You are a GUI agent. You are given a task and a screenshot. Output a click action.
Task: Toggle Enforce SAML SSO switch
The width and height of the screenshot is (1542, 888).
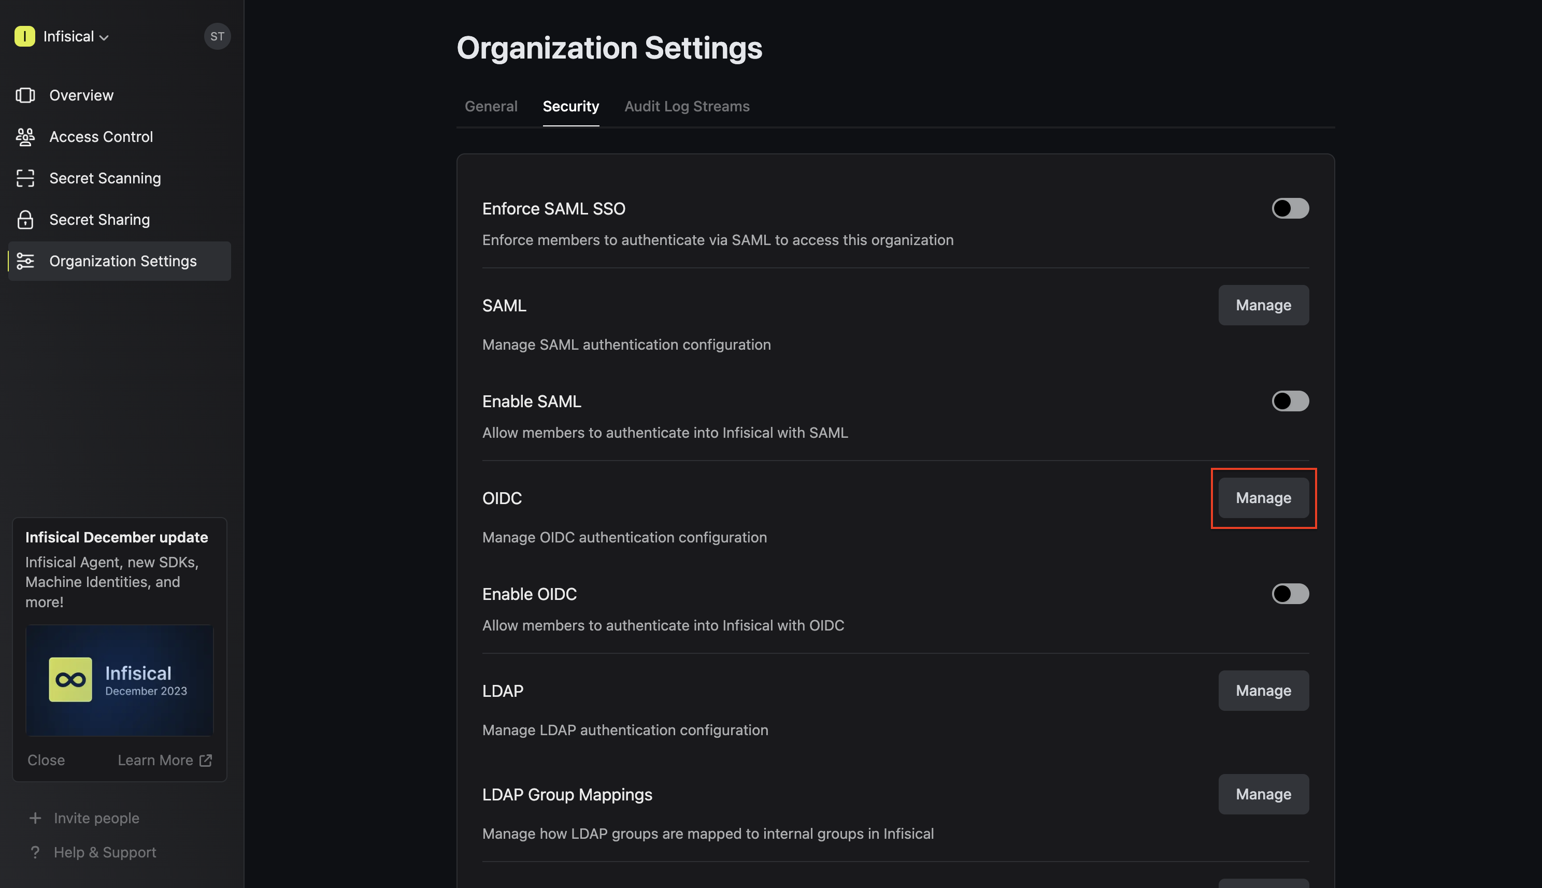click(x=1290, y=209)
